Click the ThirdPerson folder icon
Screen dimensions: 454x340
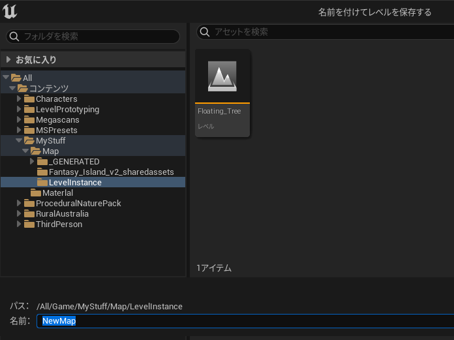(29, 224)
